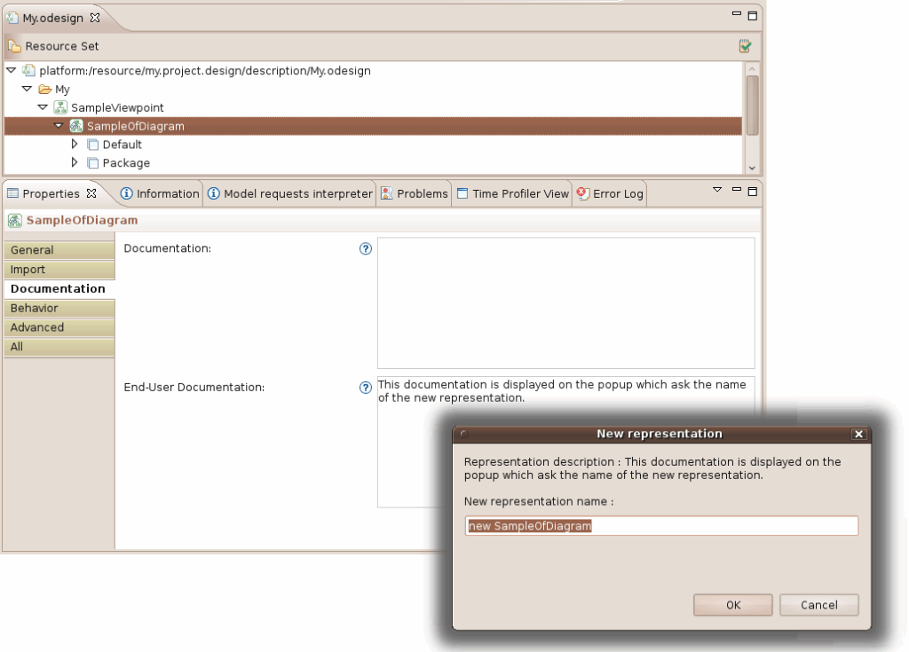Open the Model requests interpreter tab
The width and height of the screenshot is (909, 652).
(x=290, y=193)
